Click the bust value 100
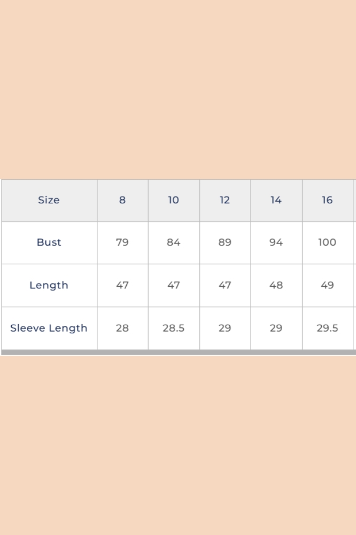Image resolution: width=356 pixels, height=535 pixels. coord(327,242)
